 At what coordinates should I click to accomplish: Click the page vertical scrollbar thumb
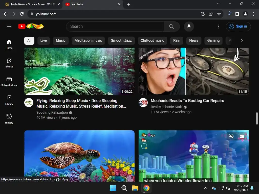coord(257,118)
